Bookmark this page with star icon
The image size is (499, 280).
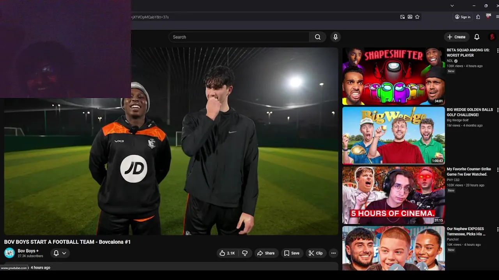pyautogui.click(x=417, y=17)
